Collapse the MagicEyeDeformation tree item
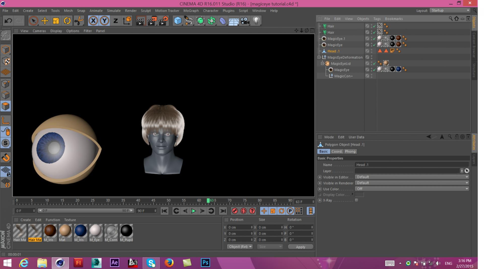Image resolution: width=484 pixels, height=269 pixels. click(x=319, y=57)
